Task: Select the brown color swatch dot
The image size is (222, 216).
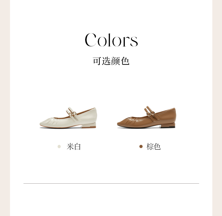Action: (x=141, y=147)
